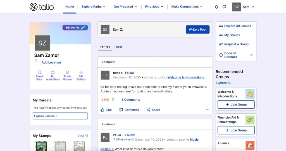
Task: Click the first stamp thumbnail in My Stamps
Action: (41, 146)
